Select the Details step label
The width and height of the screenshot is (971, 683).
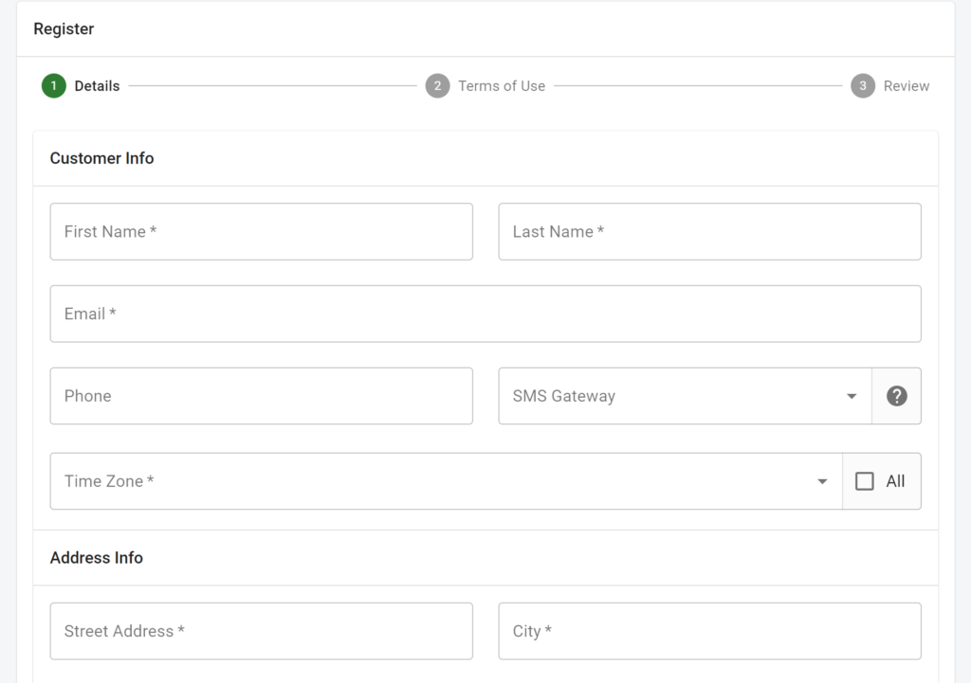[97, 86]
